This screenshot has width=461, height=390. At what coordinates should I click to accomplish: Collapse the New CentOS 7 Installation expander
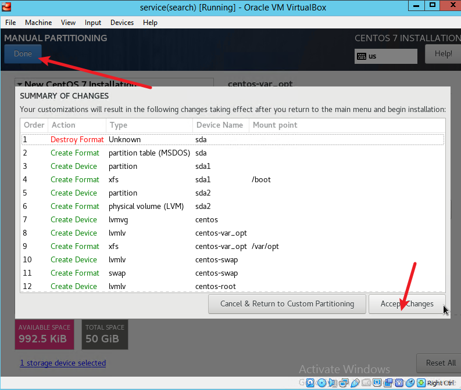coord(19,84)
